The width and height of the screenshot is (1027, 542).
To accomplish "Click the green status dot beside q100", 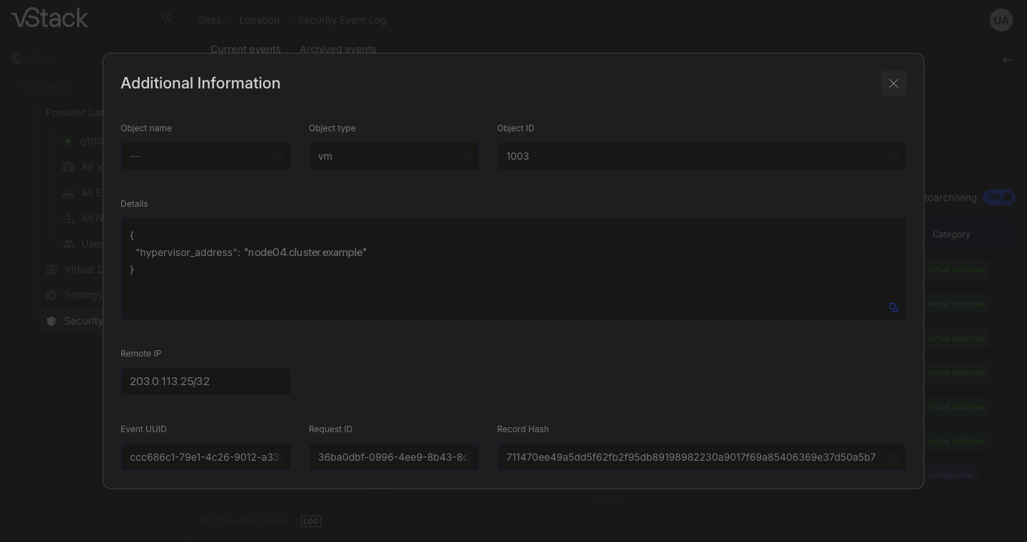I will [68, 141].
